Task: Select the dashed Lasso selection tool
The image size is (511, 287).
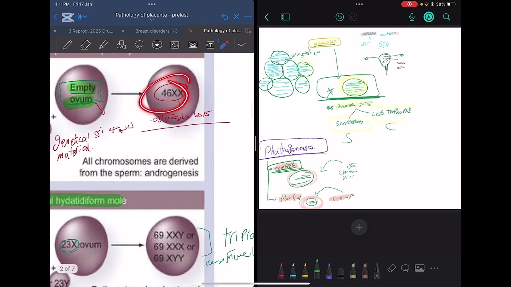Action: click(x=139, y=45)
